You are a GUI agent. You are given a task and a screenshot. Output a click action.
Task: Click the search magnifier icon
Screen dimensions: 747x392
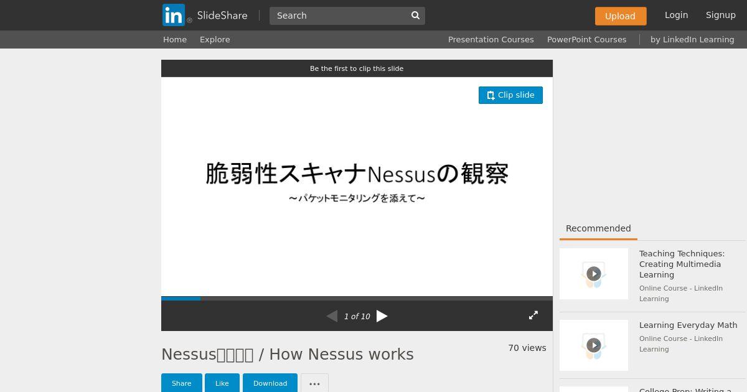(x=416, y=16)
